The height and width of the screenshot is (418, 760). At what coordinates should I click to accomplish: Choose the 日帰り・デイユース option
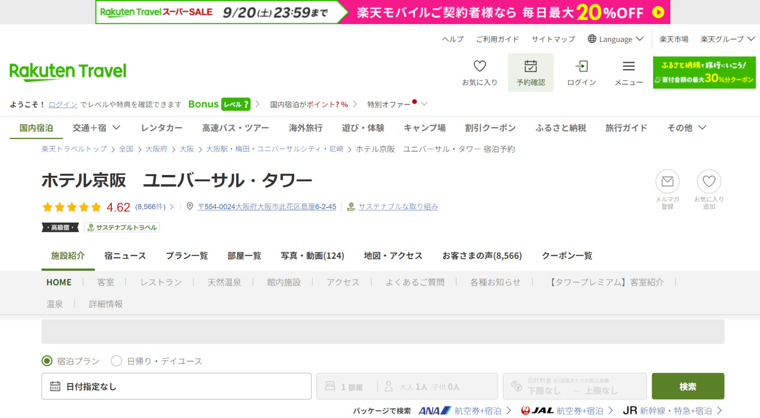116,361
